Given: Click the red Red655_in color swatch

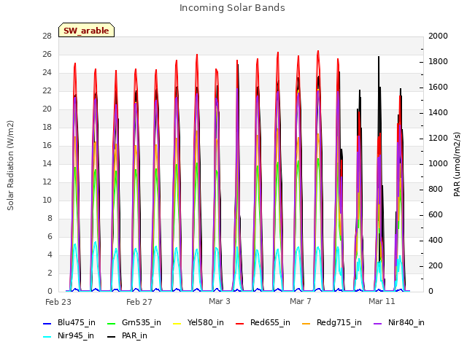Looking at the screenshot, I should [240, 324].
